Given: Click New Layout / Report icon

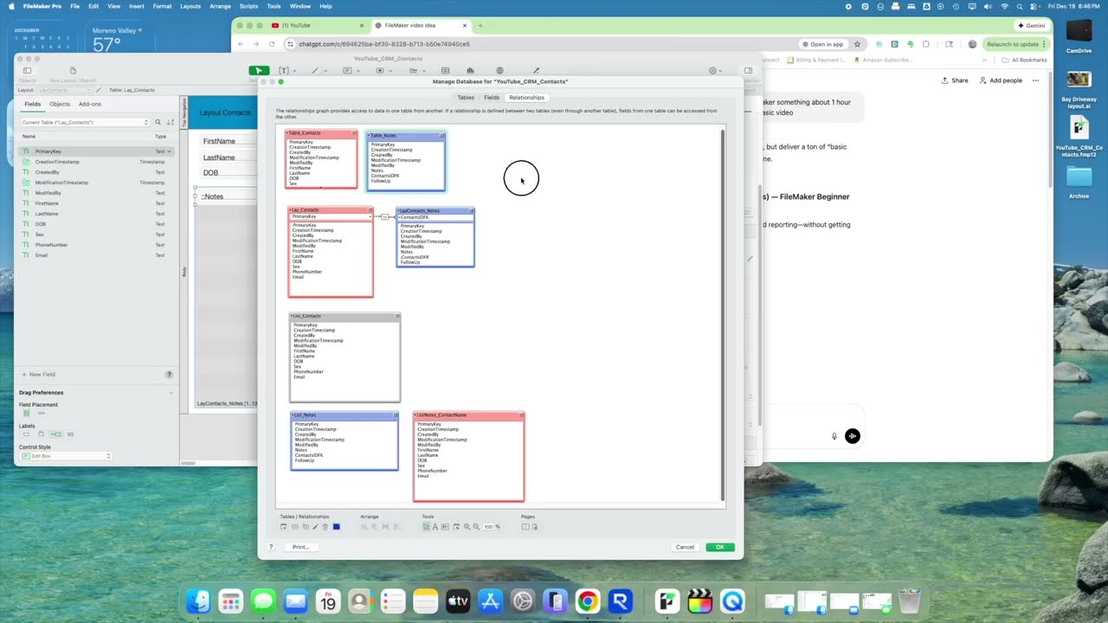Looking at the screenshot, I should [73, 70].
